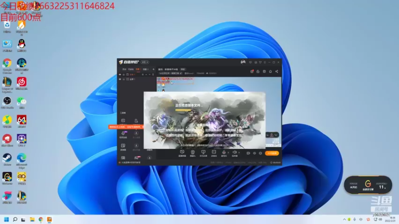Add a screen capture source

coord(182,153)
